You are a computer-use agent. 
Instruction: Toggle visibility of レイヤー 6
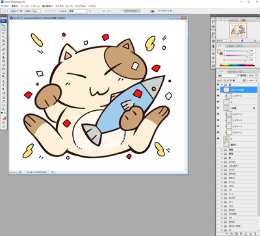click(218, 96)
